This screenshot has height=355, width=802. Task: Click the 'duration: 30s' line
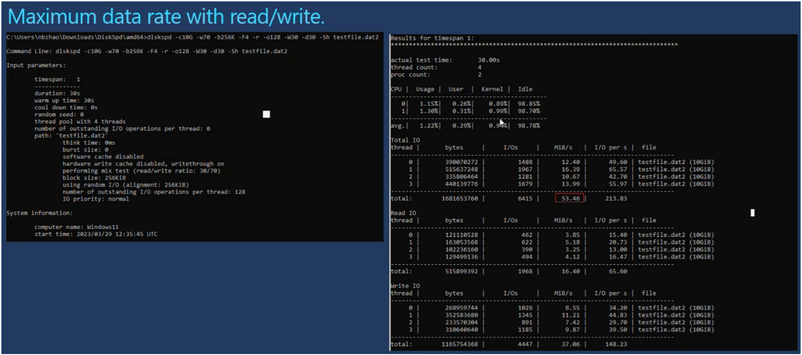[57, 93]
